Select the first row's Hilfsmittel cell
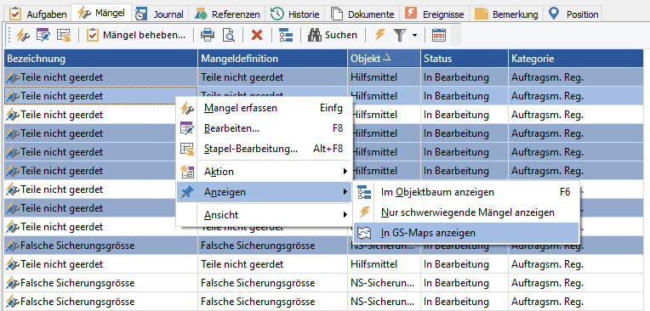Screen dimensions: 650x311 [385, 77]
